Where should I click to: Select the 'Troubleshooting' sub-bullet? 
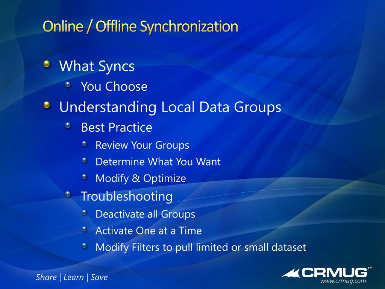(x=127, y=196)
